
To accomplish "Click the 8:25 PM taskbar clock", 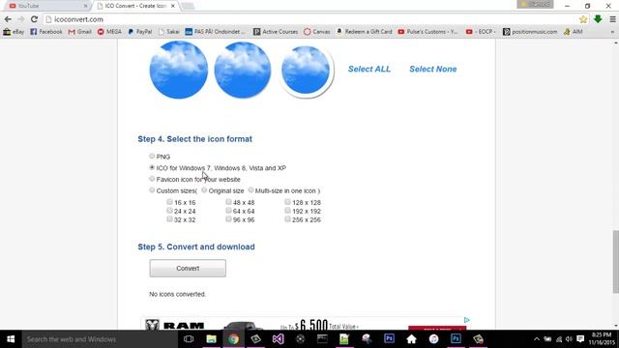I will (602, 339).
